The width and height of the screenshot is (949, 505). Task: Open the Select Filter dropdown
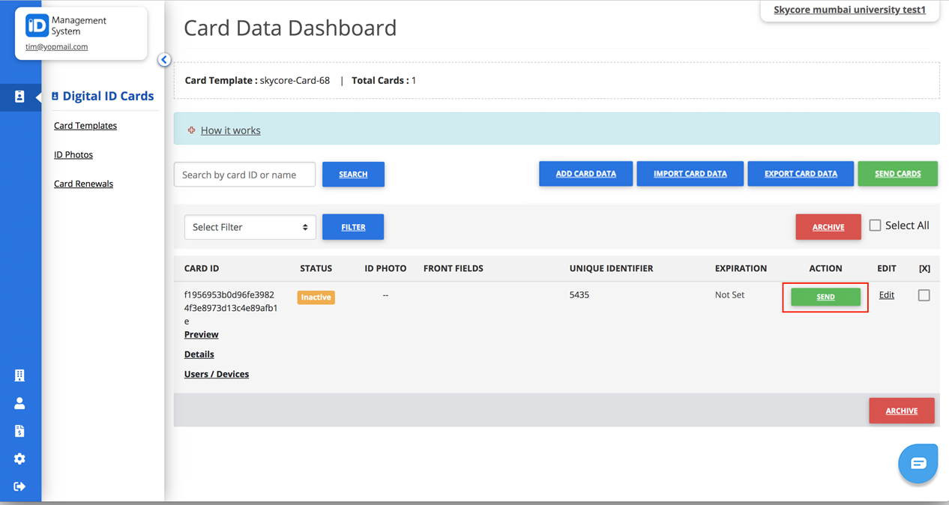pos(250,227)
